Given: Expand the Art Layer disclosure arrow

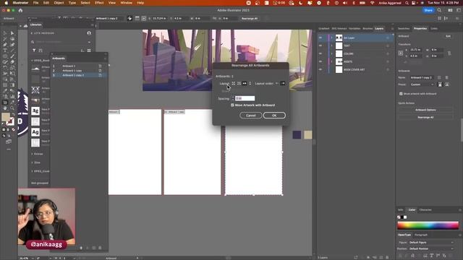Looking at the screenshot, I should click(x=331, y=38).
